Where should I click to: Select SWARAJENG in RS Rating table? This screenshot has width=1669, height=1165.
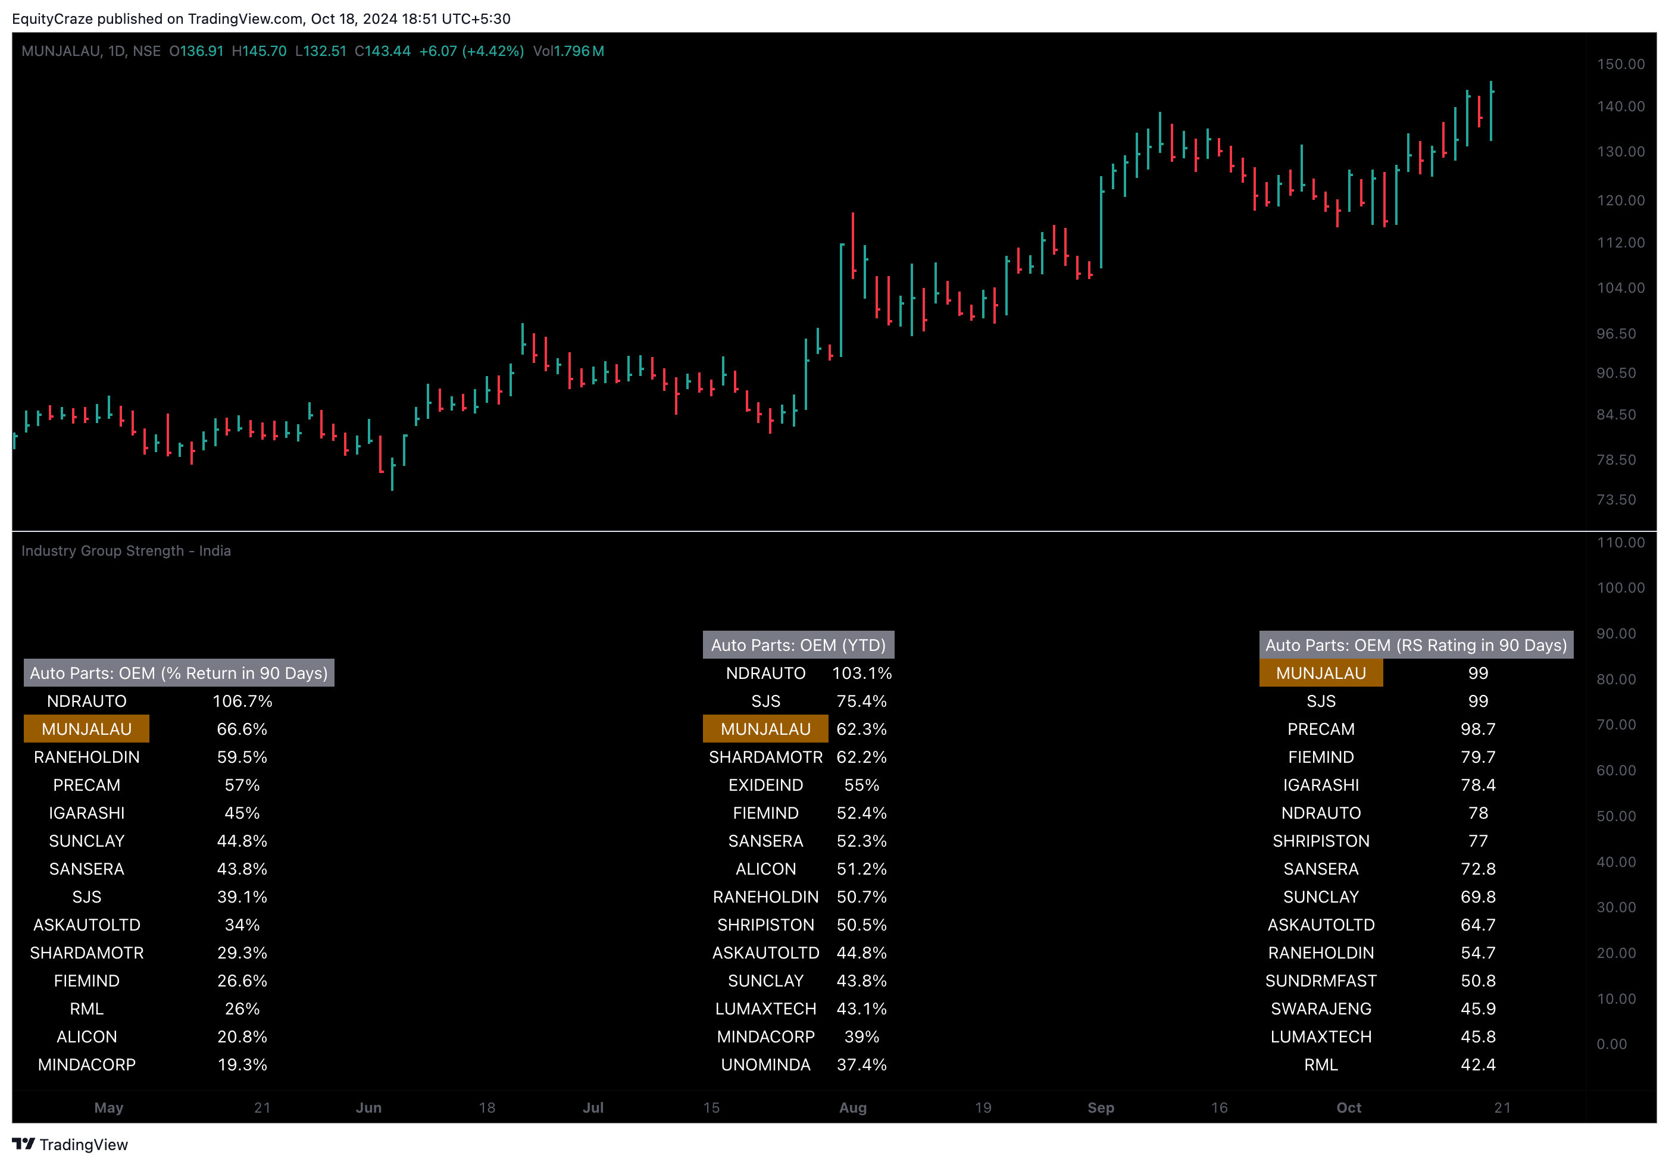pos(1321,1009)
